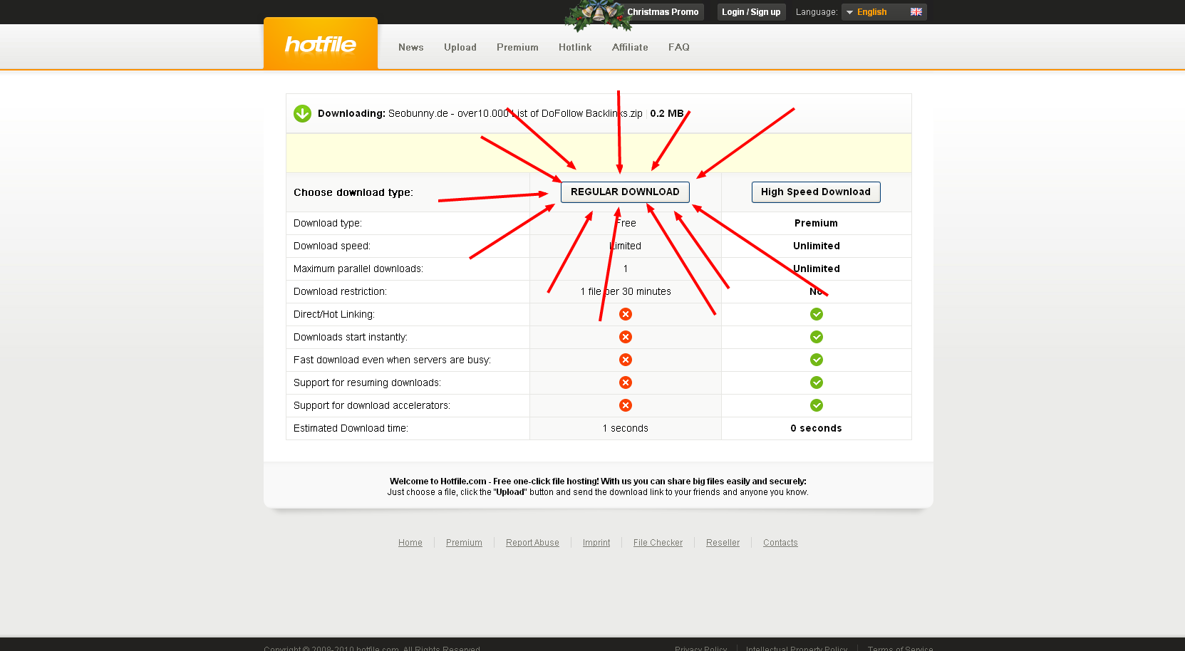This screenshot has width=1185, height=651.
Task: Open the Hotlink menu item
Action: point(575,47)
